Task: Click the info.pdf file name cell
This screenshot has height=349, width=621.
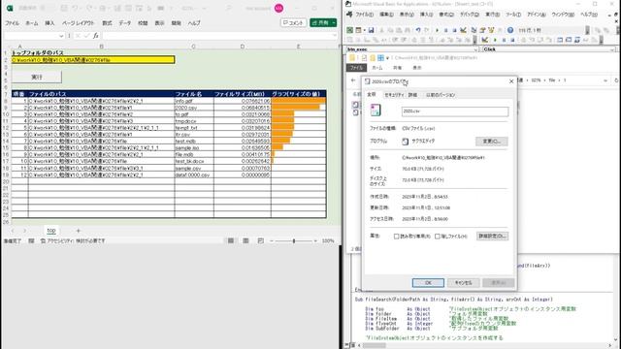Action: coord(194,101)
